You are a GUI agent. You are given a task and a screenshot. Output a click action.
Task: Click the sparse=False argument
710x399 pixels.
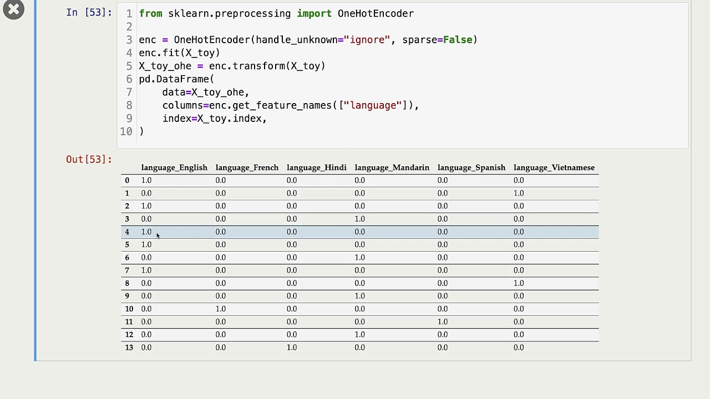click(x=437, y=40)
